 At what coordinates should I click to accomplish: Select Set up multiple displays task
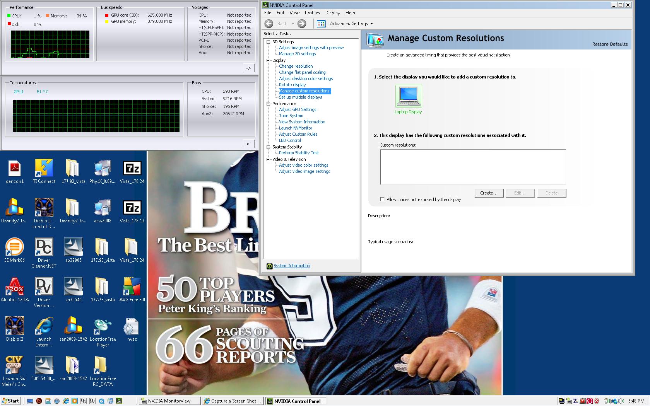(300, 97)
